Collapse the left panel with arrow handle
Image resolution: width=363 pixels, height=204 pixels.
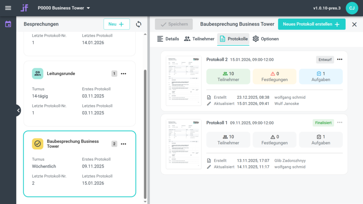18,111
